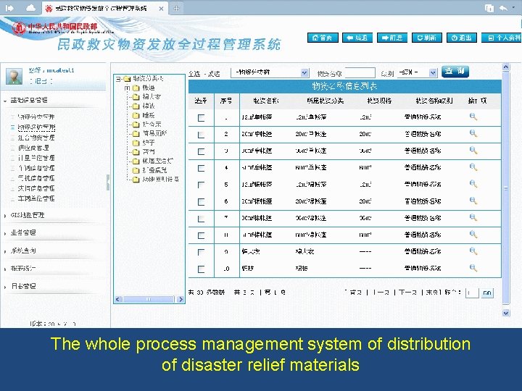Tick the checkbox for row 4
The height and width of the screenshot is (391, 522).
pos(201,168)
